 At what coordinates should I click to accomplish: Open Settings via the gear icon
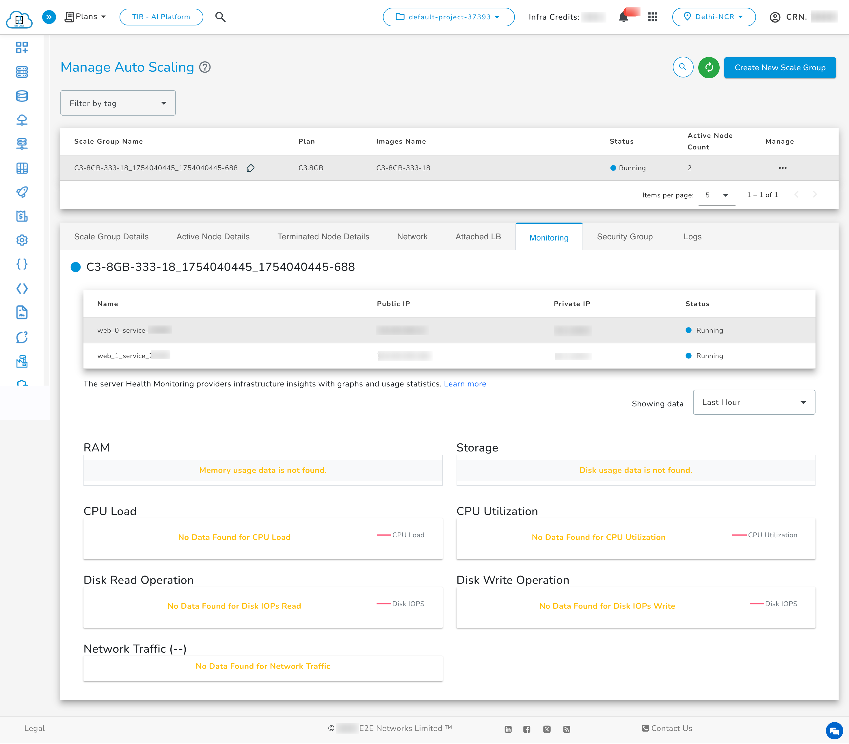pos(22,240)
